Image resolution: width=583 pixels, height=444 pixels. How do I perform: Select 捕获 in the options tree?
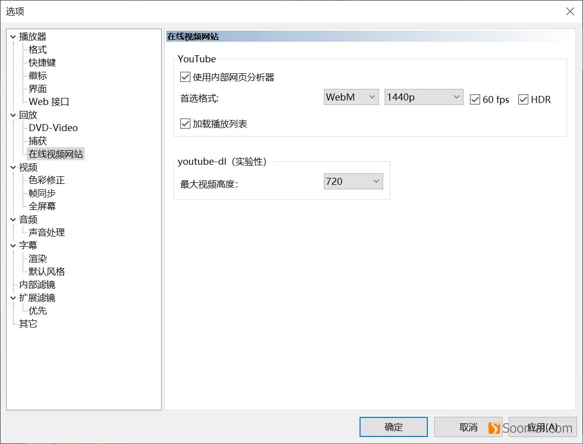(x=38, y=141)
